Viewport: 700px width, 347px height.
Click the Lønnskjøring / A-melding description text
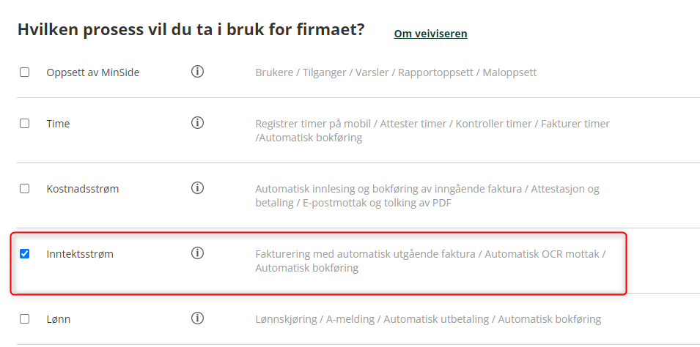point(428,319)
